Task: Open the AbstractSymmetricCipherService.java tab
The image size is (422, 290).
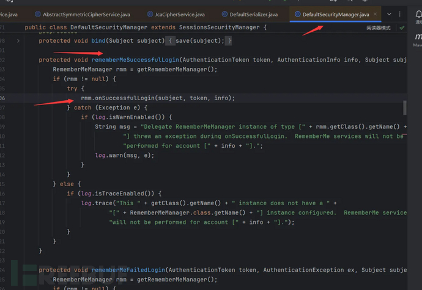Action: click(x=86, y=13)
